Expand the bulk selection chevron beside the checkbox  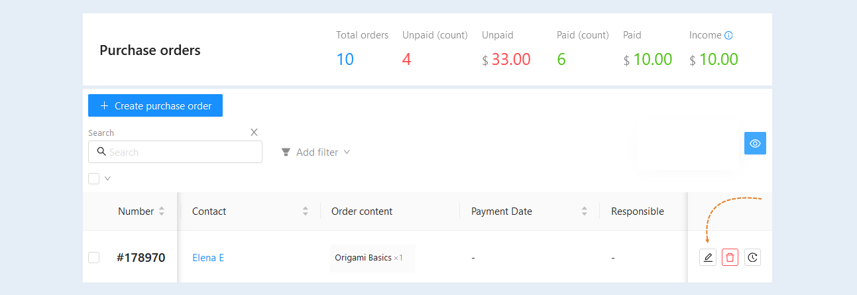[107, 178]
